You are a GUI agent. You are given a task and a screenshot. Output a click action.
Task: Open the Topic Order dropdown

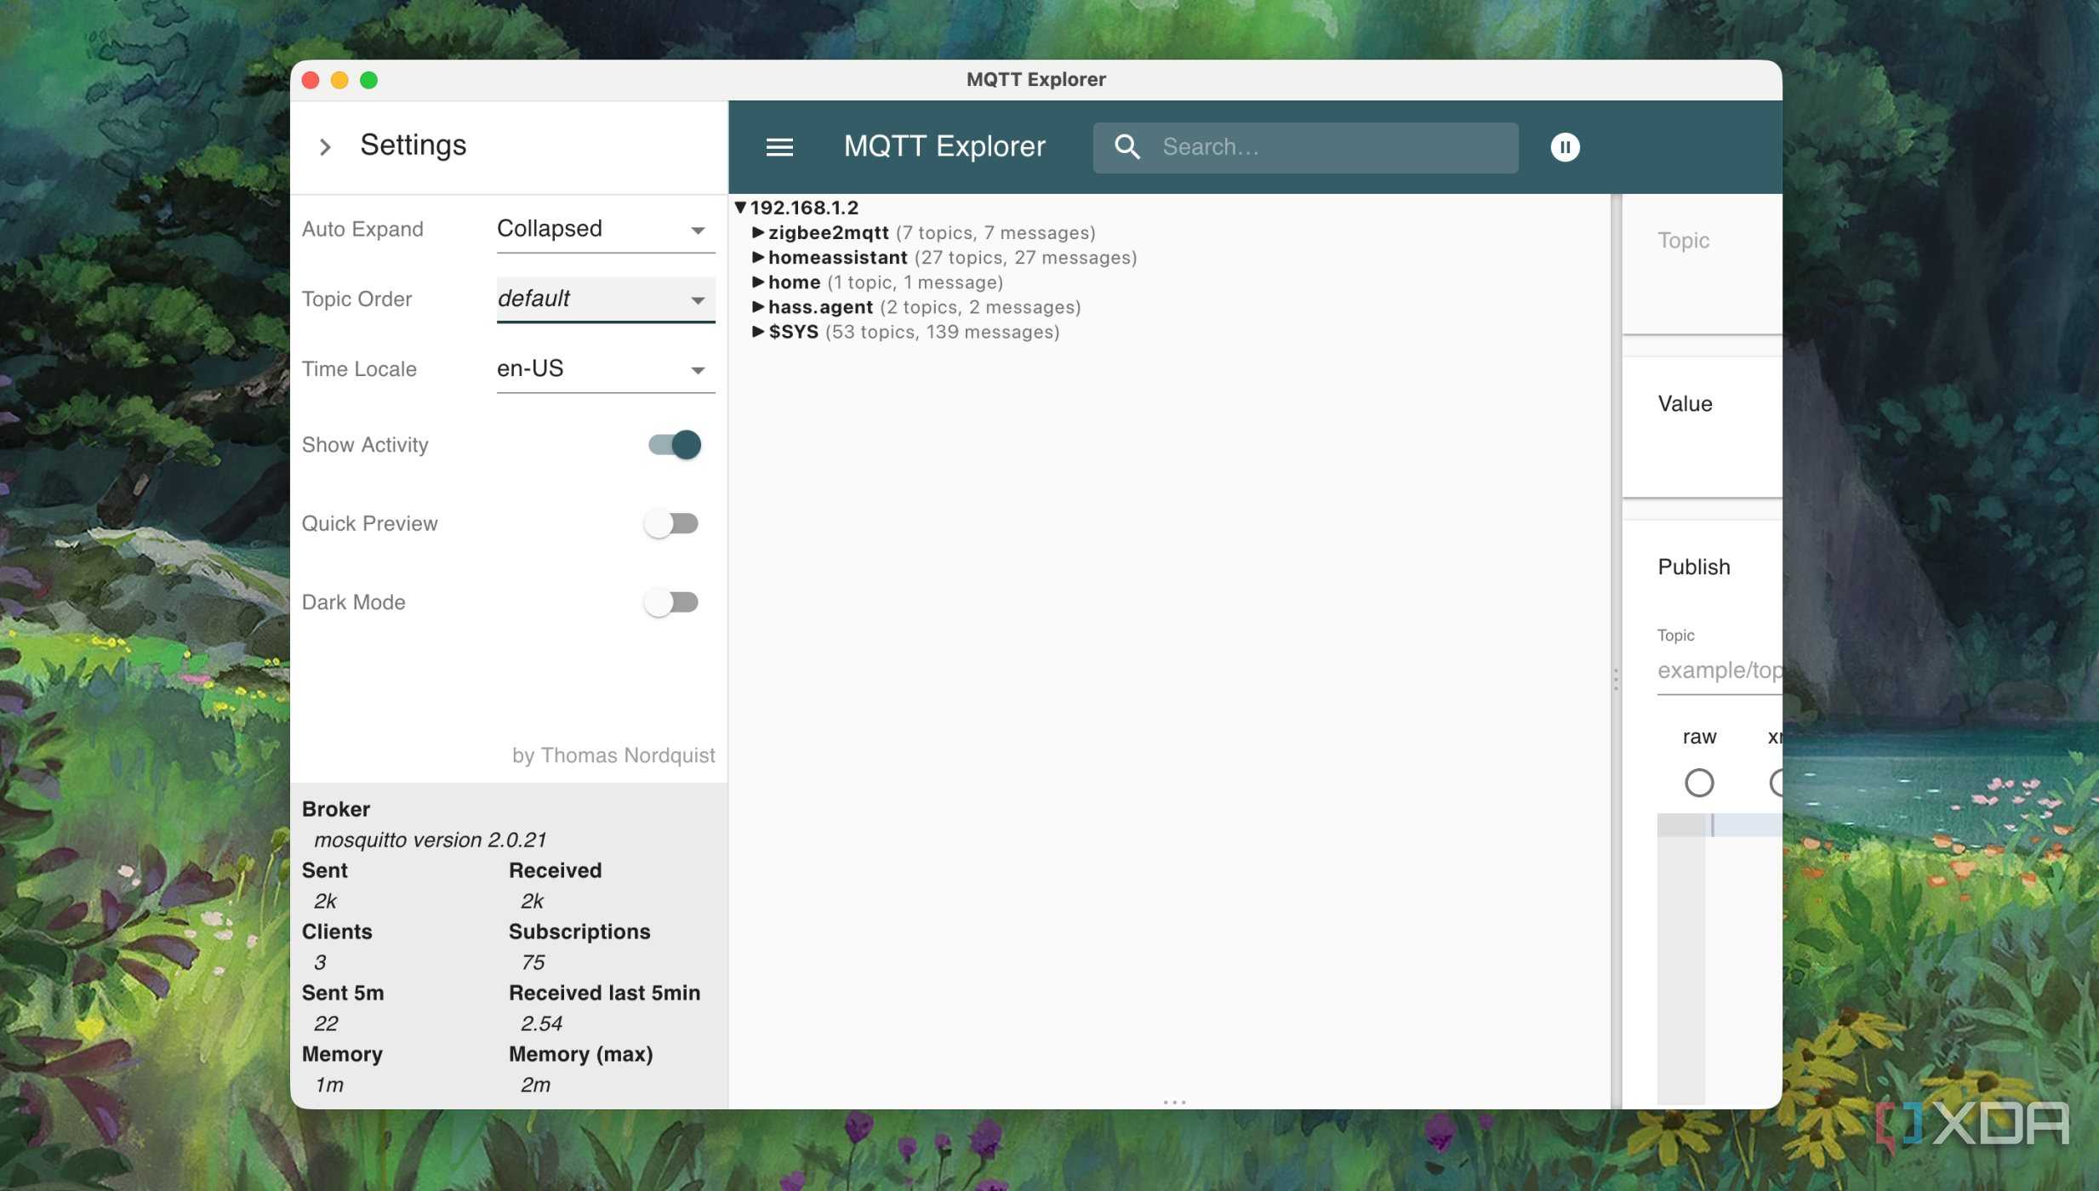(x=605, y=299)
